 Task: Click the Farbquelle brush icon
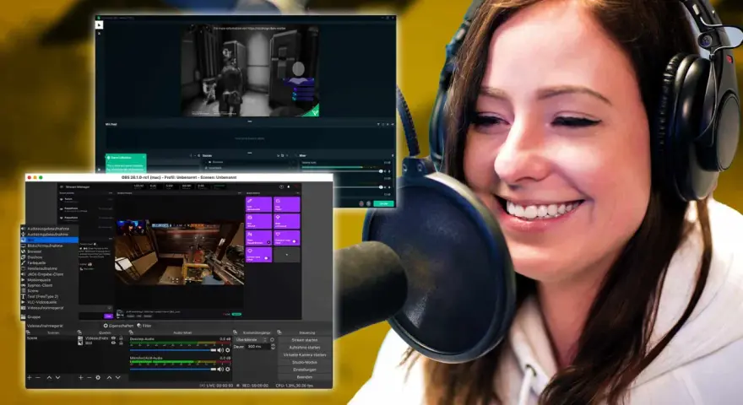tap(23, 263)
